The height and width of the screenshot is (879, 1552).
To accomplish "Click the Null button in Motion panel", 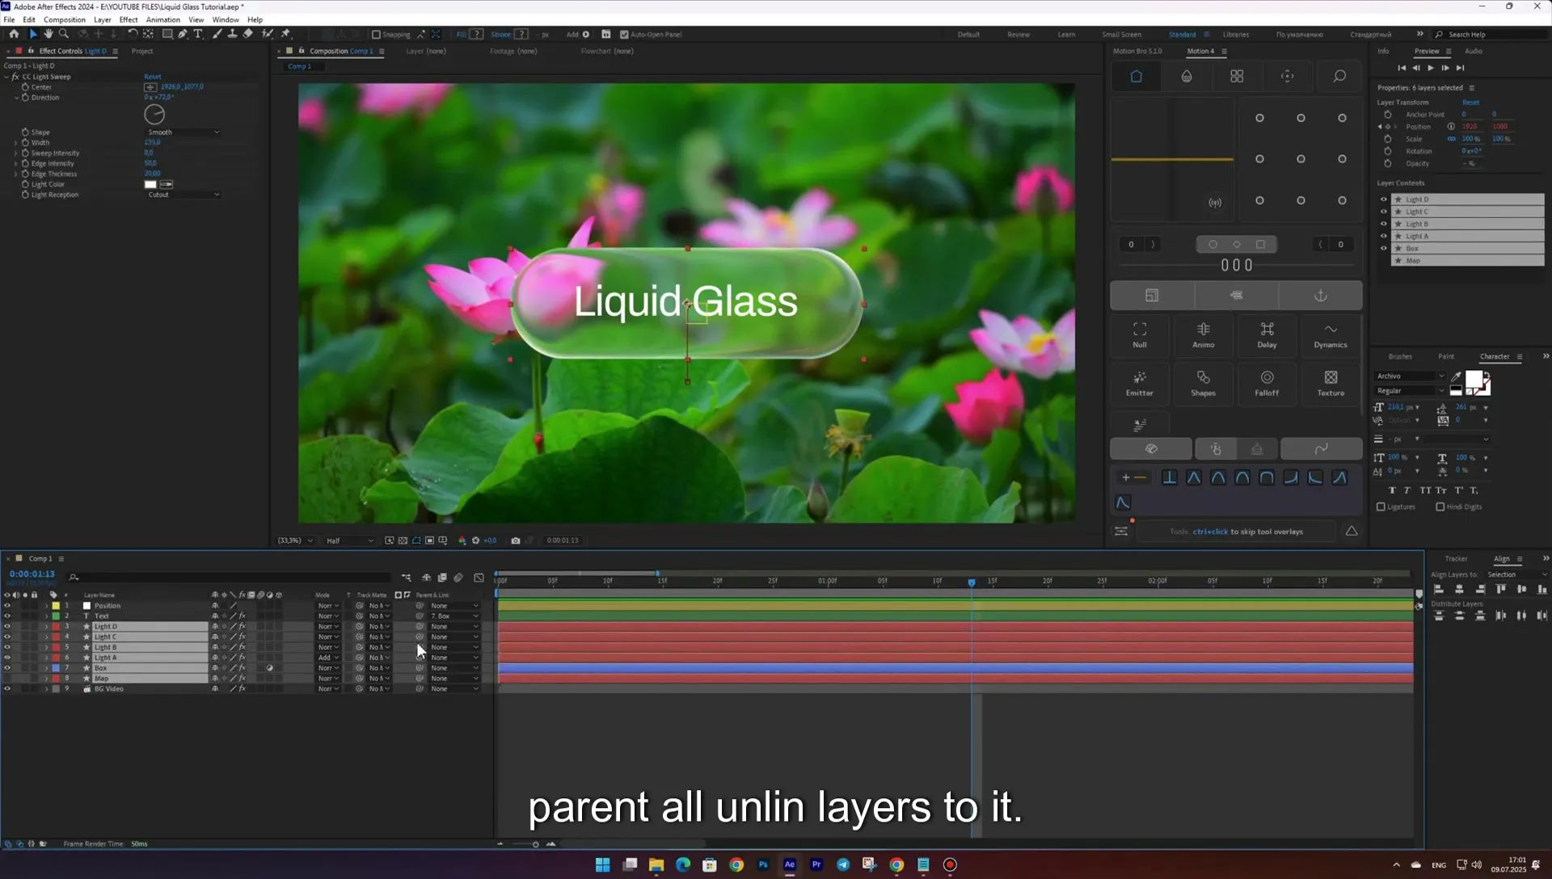I will pos(1140,335).
